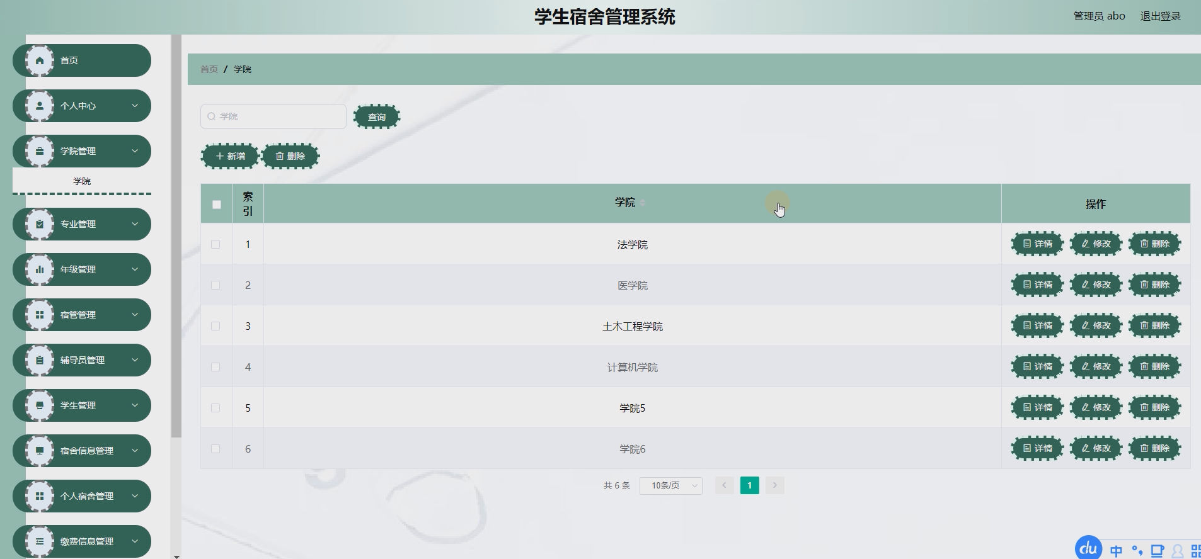Click the sort arrows on 学院 column header
Viewport: 1201px width, 559px height.
tap(643, 203)
